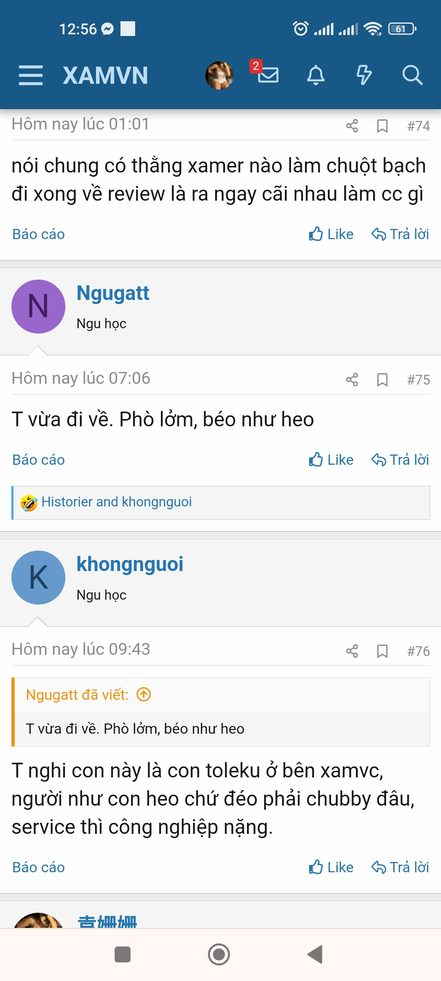This screenshot has height=981, width=441.
Task: Reply to khongnguoi's post with Trả lời
Action: [400, 867]
